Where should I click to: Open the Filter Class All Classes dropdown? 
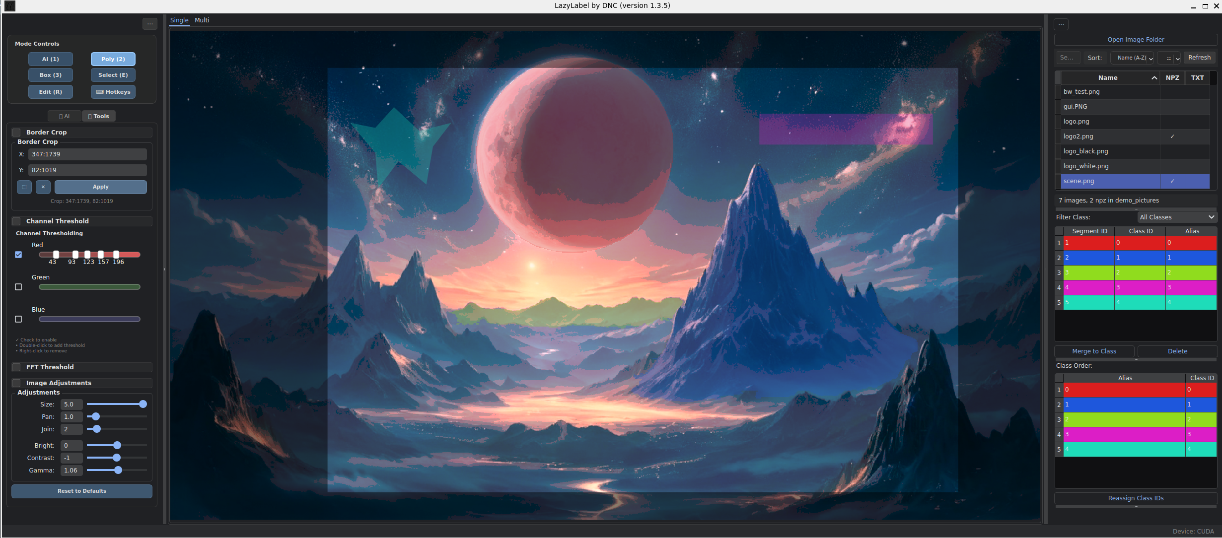(x=1176, y=217)
